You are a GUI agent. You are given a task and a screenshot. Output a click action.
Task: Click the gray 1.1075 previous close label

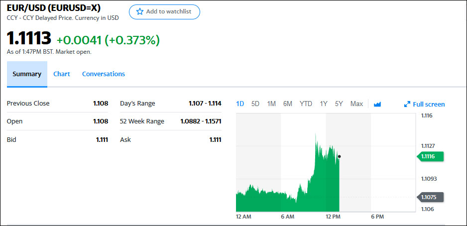point(431,197)
